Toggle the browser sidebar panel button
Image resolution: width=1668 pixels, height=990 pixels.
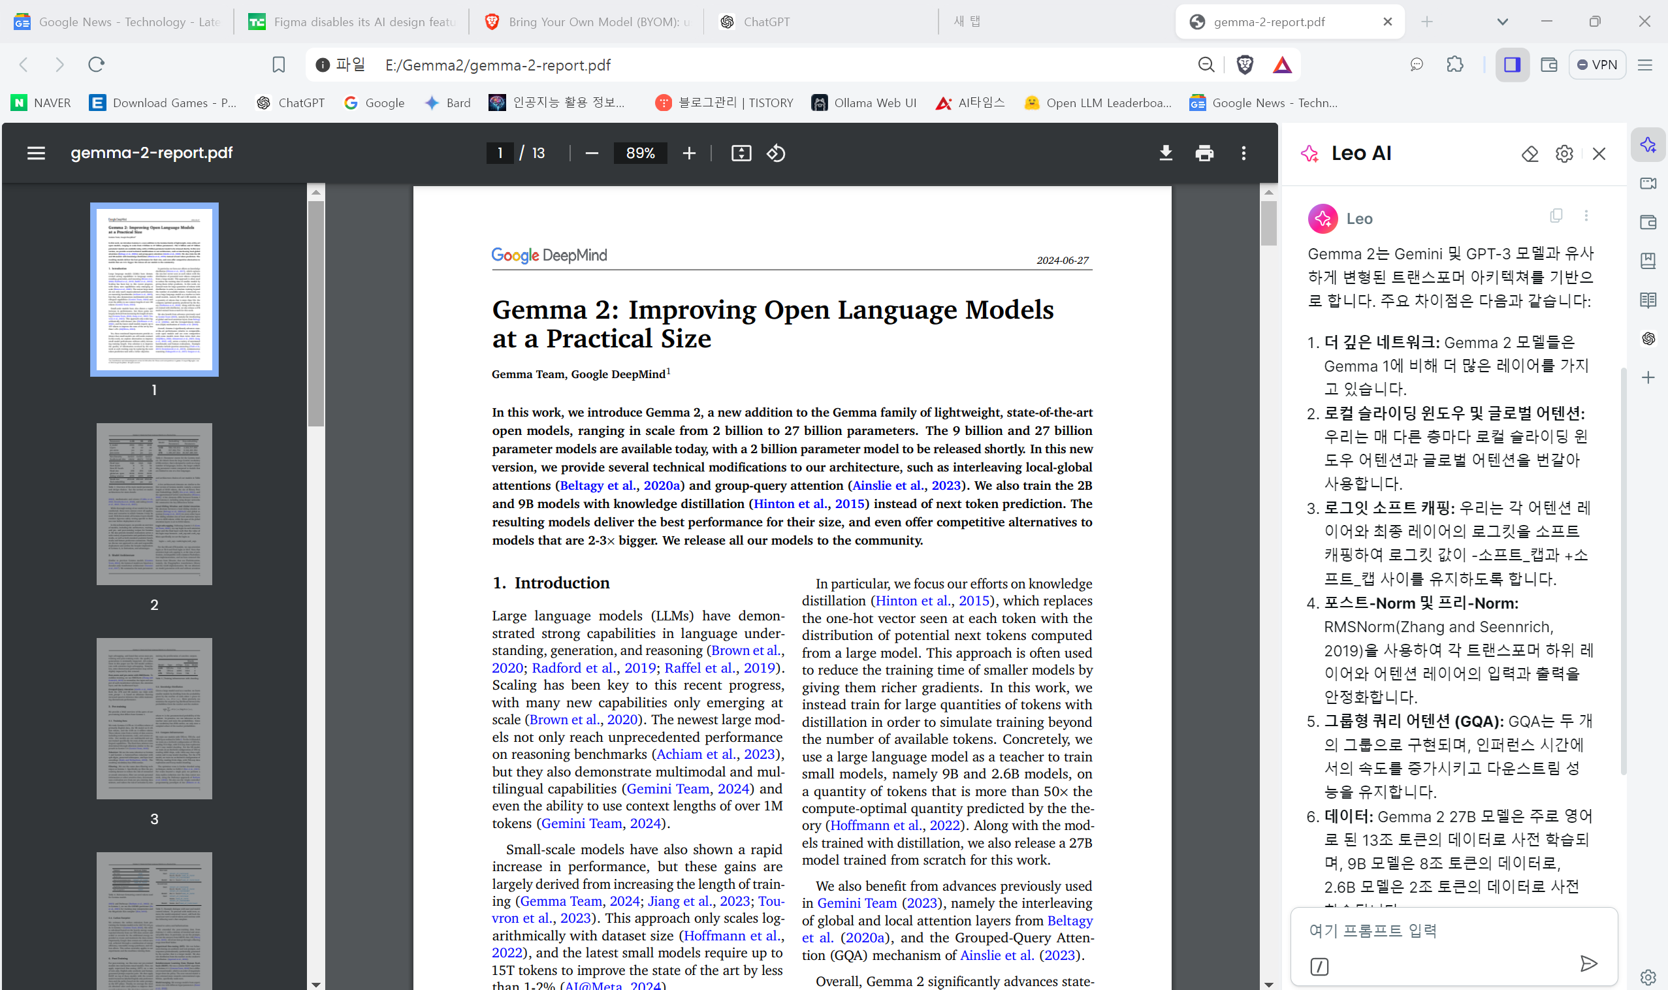point(1512,65)
